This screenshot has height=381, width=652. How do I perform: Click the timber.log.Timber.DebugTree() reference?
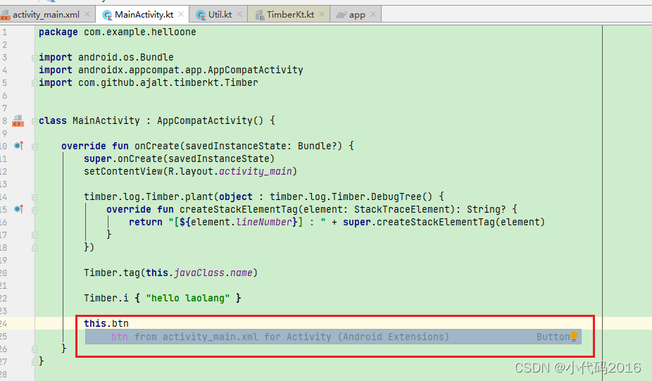tap(351, 196)
